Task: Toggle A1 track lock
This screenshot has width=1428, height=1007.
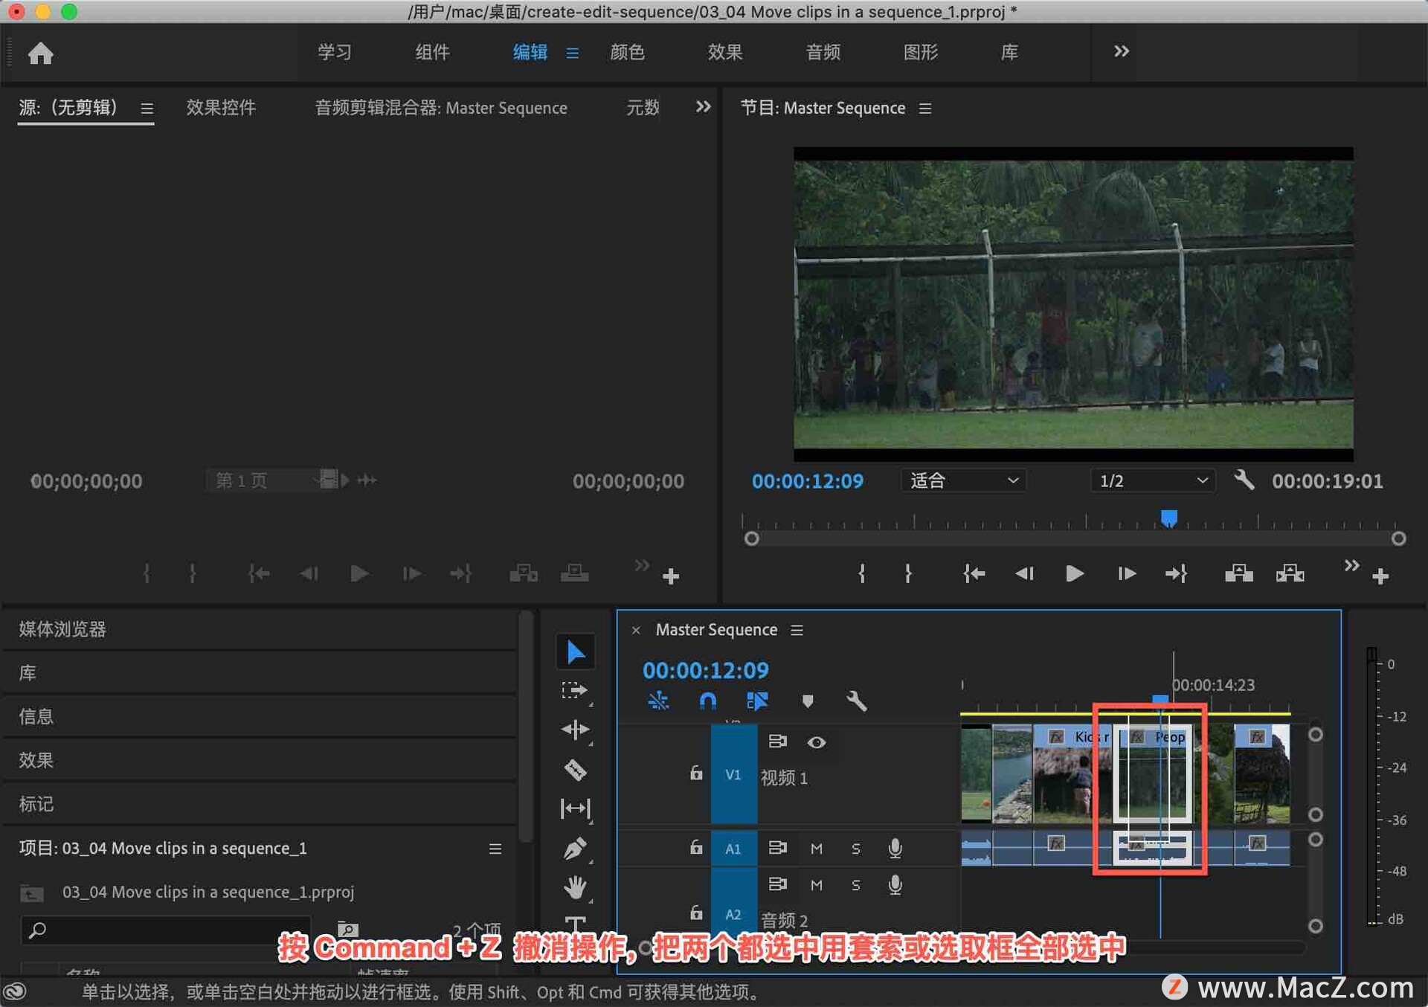Action: click(695, 847)
